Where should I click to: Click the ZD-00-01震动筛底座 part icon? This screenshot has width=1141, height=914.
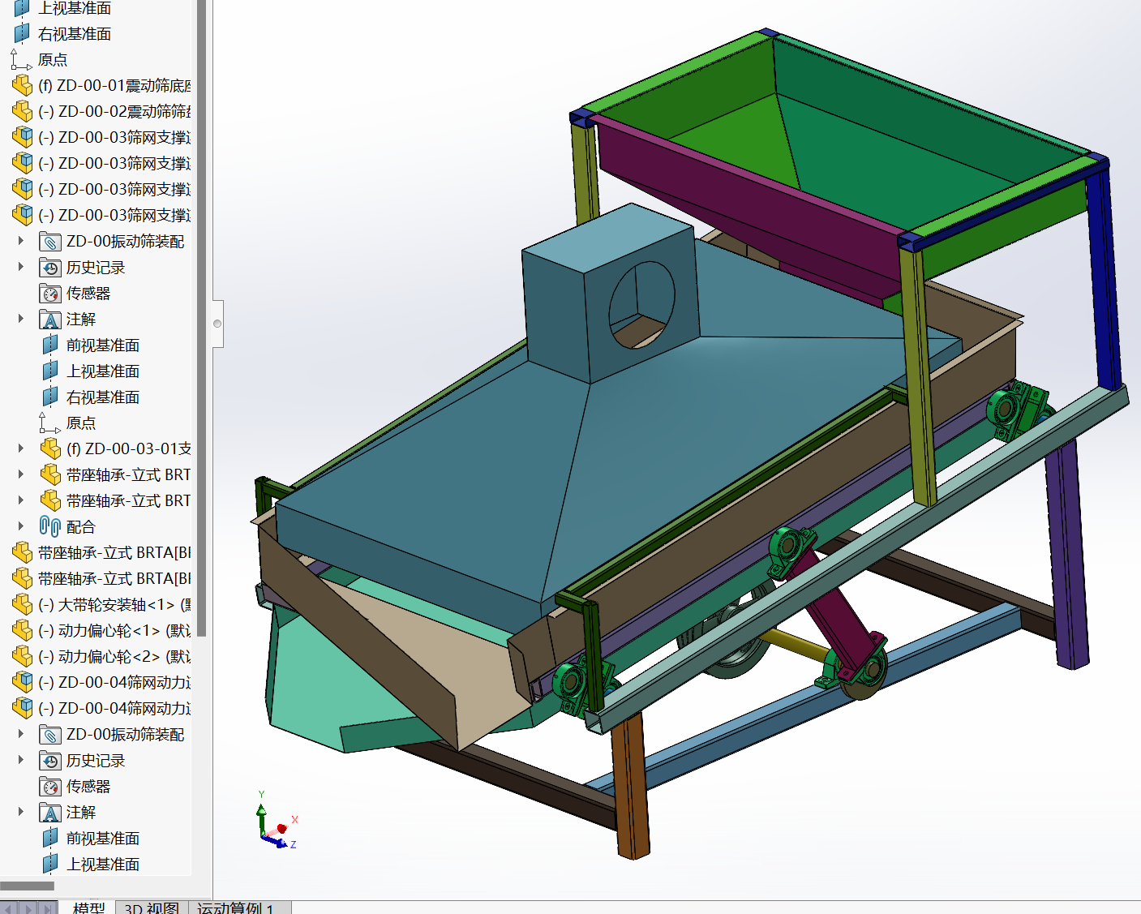(22, 85)
